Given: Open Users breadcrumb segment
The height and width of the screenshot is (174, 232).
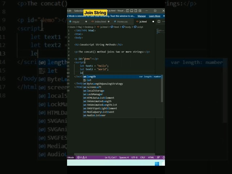Looking at the screenshot, I should (72, 27).
